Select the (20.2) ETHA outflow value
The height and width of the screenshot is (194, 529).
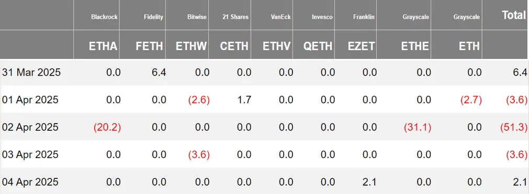107,127
